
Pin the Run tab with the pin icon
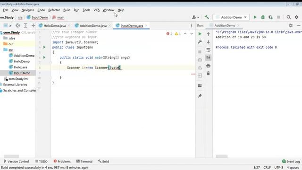pos(200,96)
